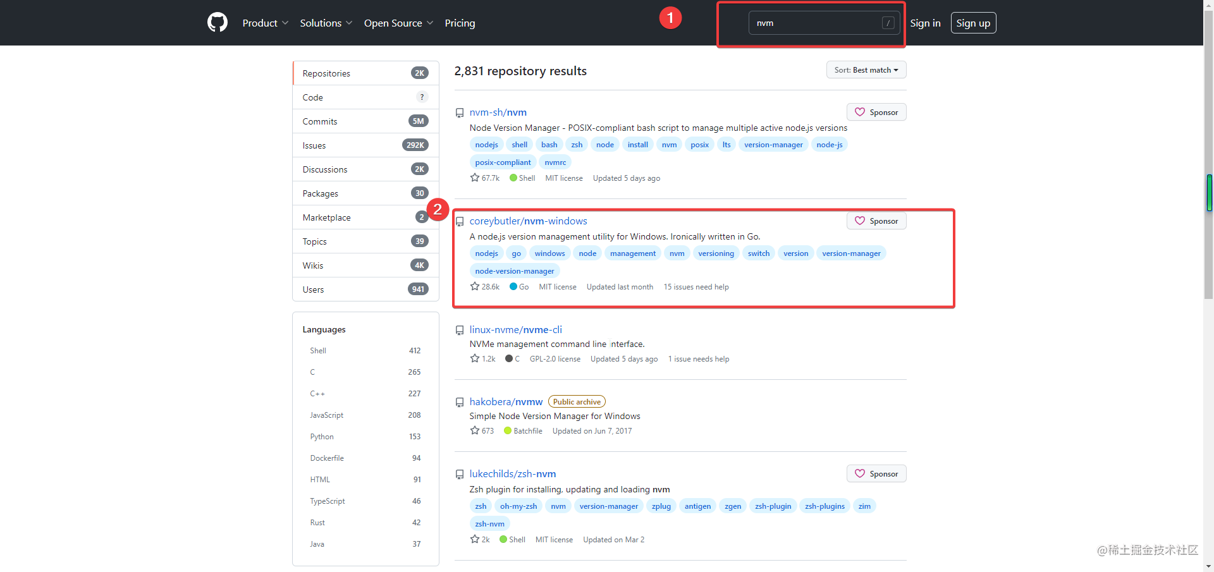The width and height of the screenshot is (1214, 572).
Task: Click the oh-my-zsh topic tag
Action: (518, 506)
